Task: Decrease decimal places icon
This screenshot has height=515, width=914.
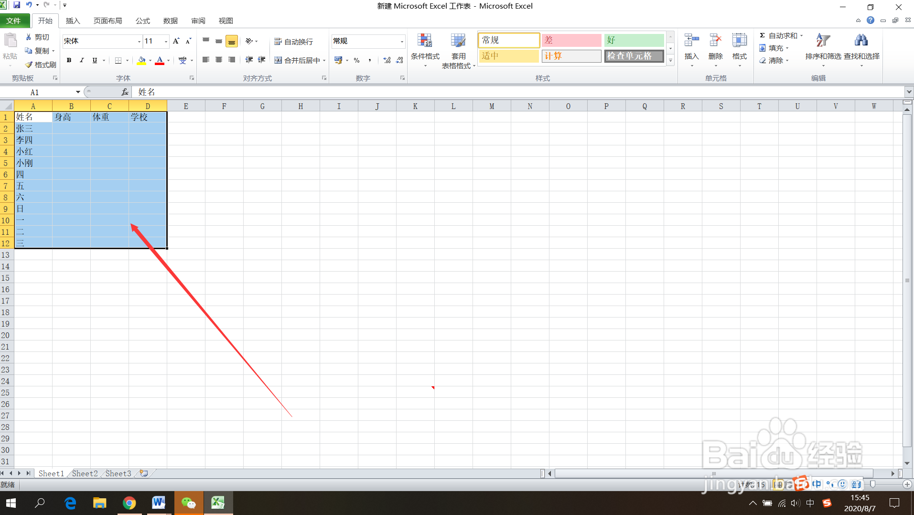Action: pos(400,60)
